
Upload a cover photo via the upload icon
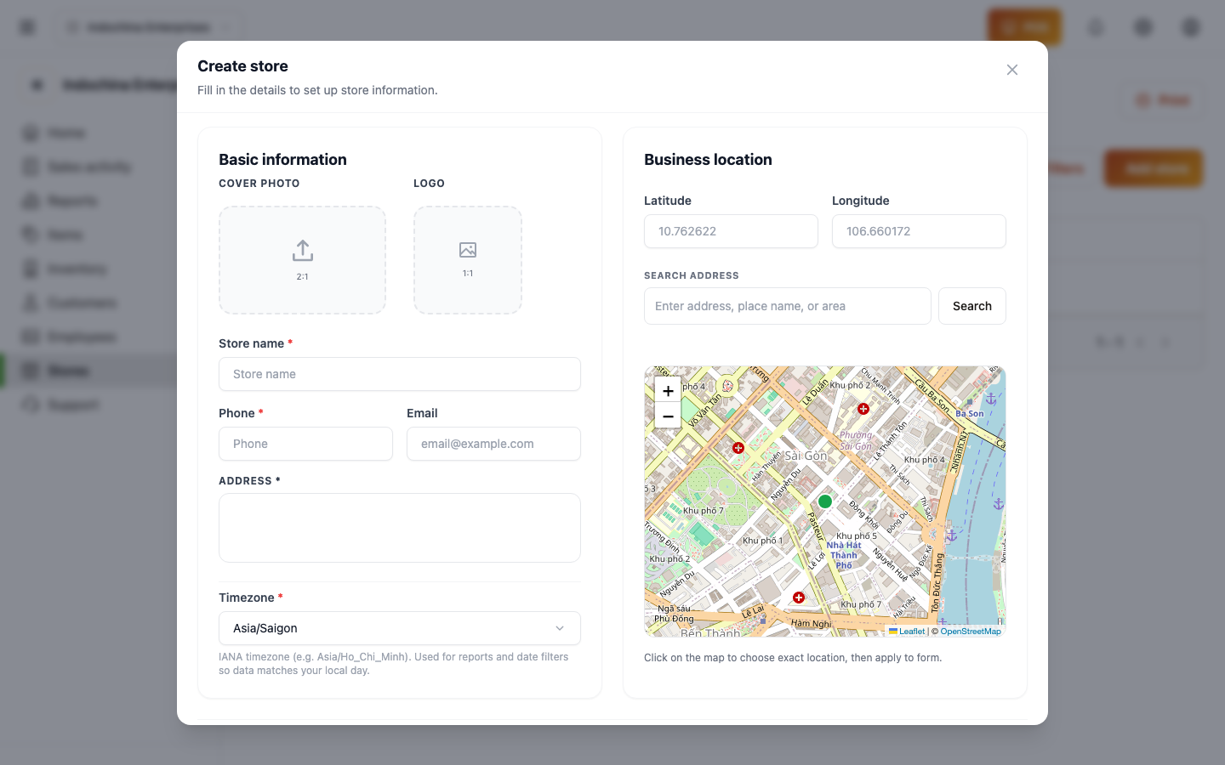(303, 251)
